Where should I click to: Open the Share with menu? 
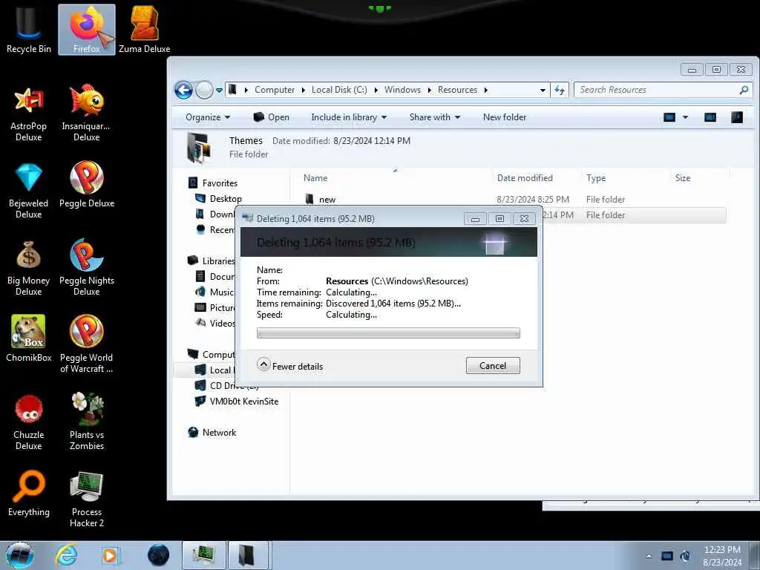[x=435, y=117]
